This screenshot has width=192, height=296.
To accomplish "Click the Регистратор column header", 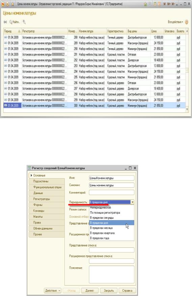I will (45, 31).
